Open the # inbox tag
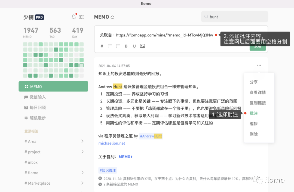The image size is (294, 192). pos(31,162)
